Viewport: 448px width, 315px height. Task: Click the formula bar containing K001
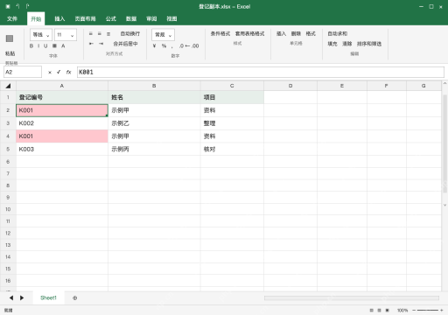pos(261,72)
